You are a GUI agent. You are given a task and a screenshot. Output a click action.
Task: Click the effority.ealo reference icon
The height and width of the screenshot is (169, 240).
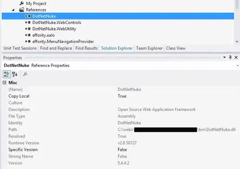point(28,35)
